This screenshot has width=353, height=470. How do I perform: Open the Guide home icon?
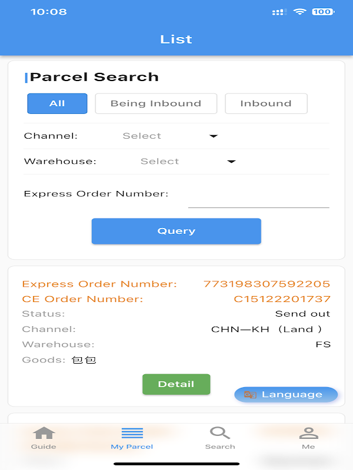pos(44,434)
